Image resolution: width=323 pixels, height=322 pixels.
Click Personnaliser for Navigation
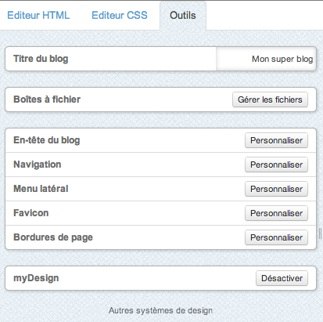[276, 165]
